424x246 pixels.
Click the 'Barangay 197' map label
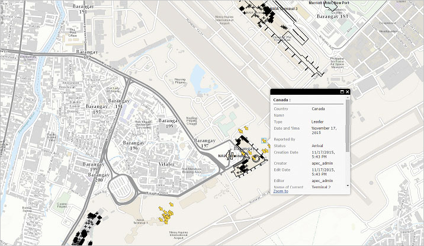(x=205, y=143)
